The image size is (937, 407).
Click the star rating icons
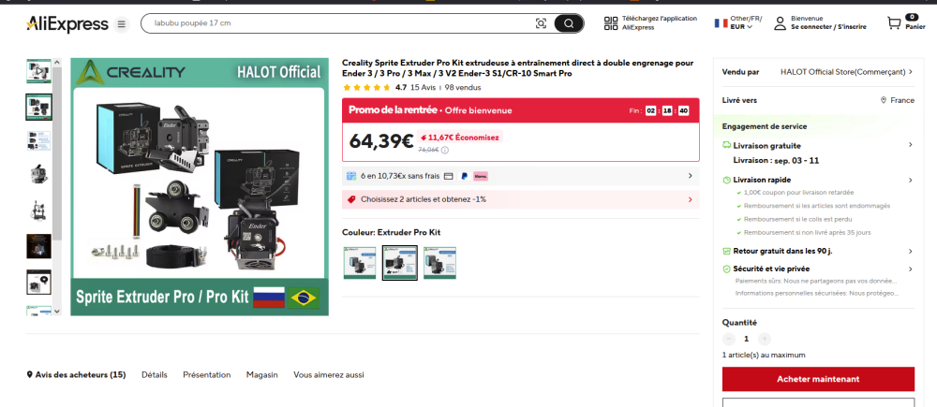[x=367, y=87]
